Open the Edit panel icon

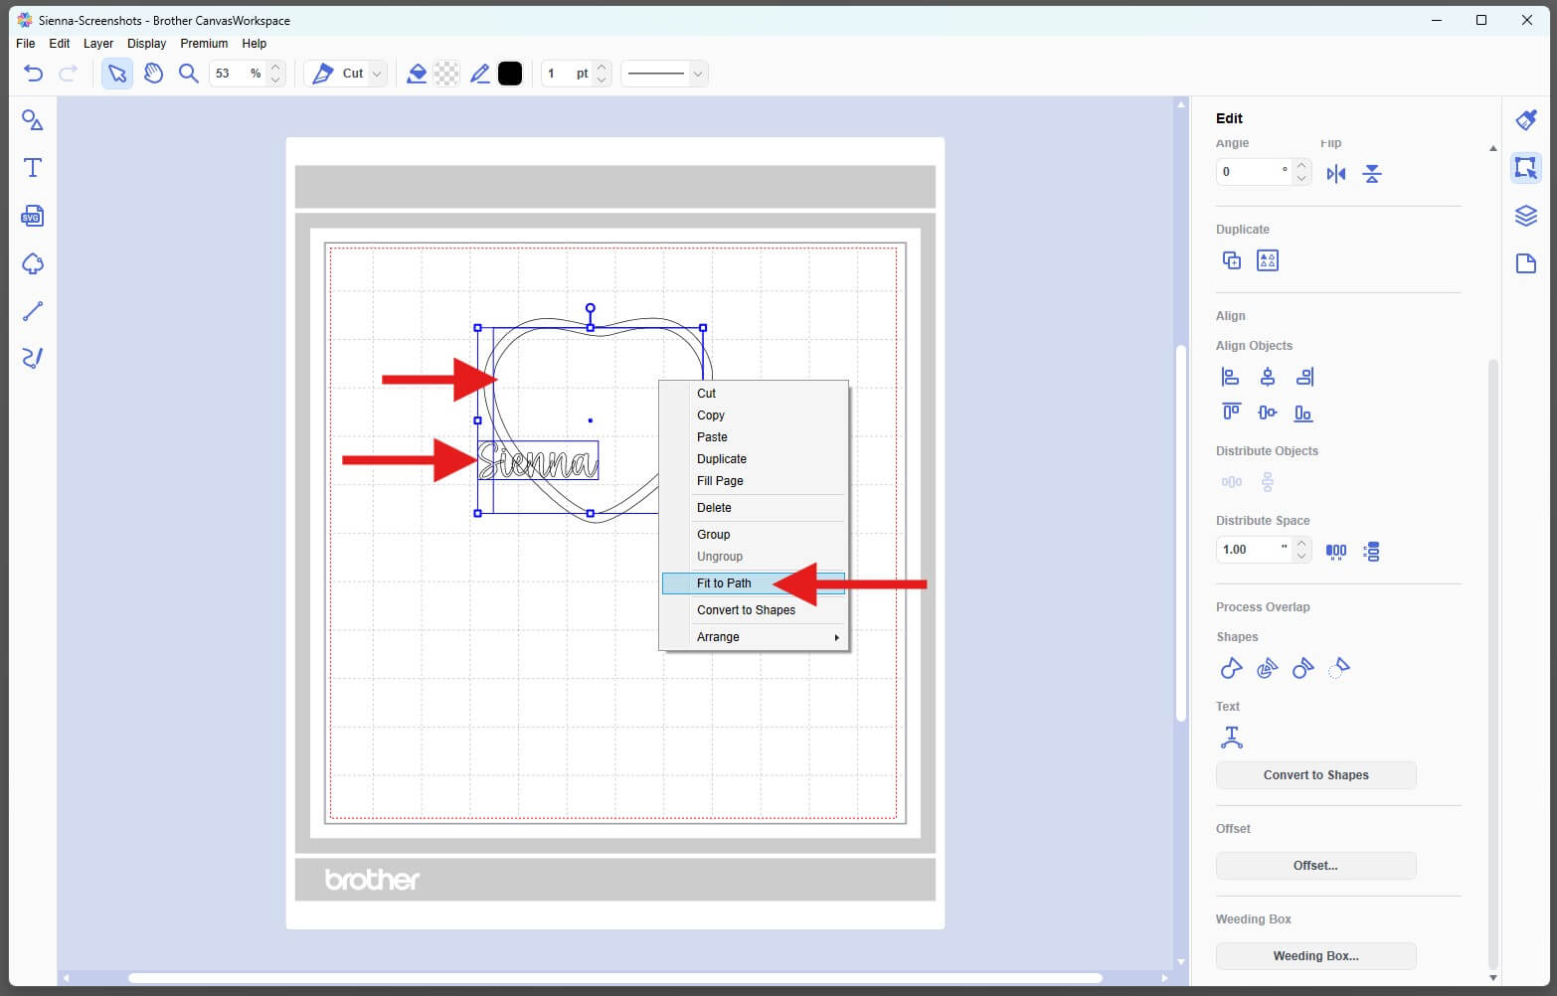pyautogui.click(x=1526, y=167)
